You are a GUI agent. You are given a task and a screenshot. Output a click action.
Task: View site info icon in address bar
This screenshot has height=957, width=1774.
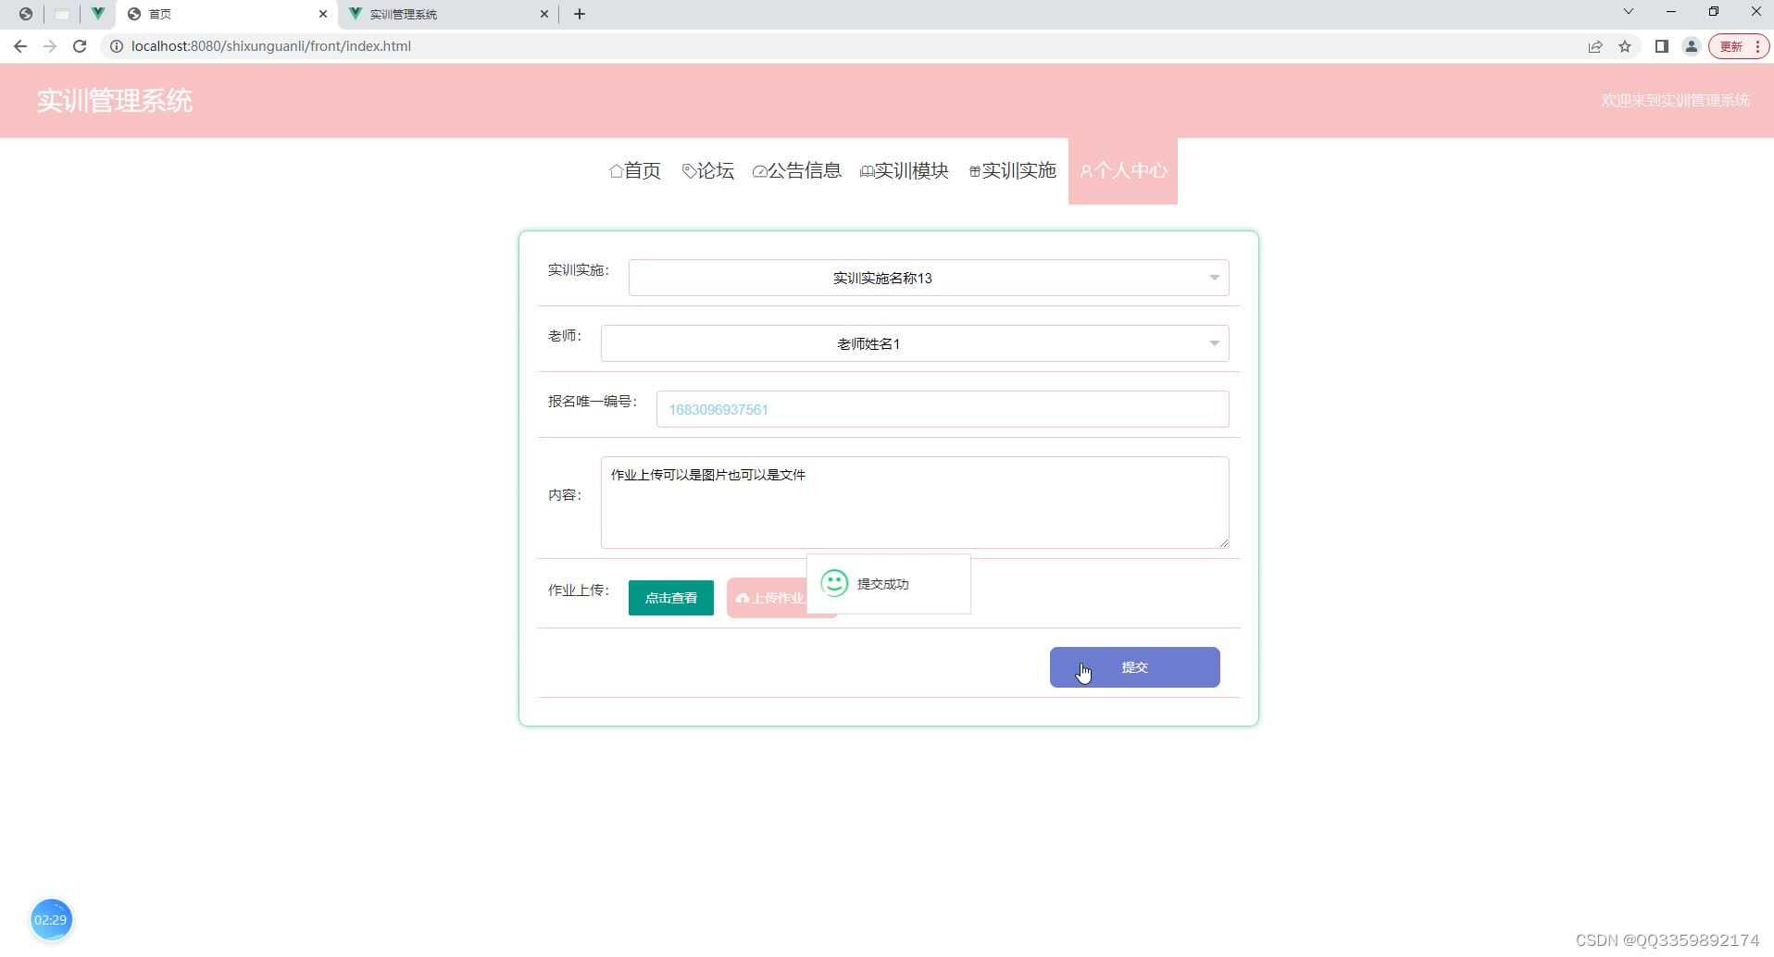tap(117, 46)
